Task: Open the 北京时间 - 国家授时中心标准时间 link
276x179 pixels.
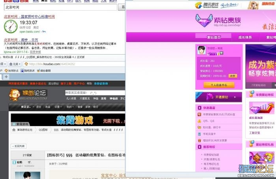Action: click(x=29, y=16)
